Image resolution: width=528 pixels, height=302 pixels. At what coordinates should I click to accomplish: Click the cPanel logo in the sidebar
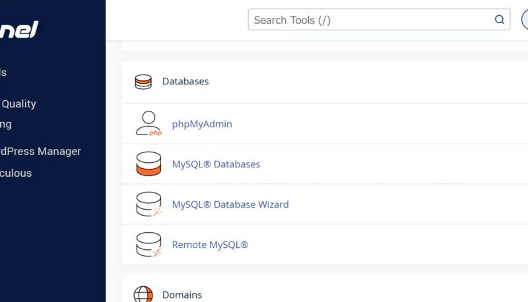point(19,30)
